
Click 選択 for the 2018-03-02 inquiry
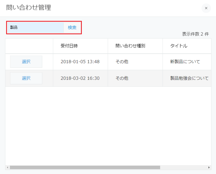click(26, 78)
